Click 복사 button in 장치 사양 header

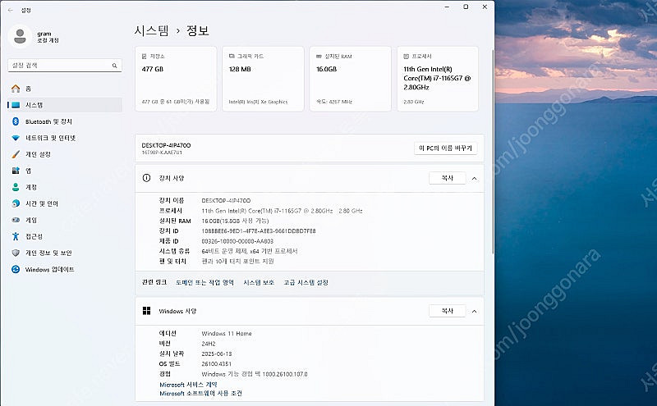[447, 178]
